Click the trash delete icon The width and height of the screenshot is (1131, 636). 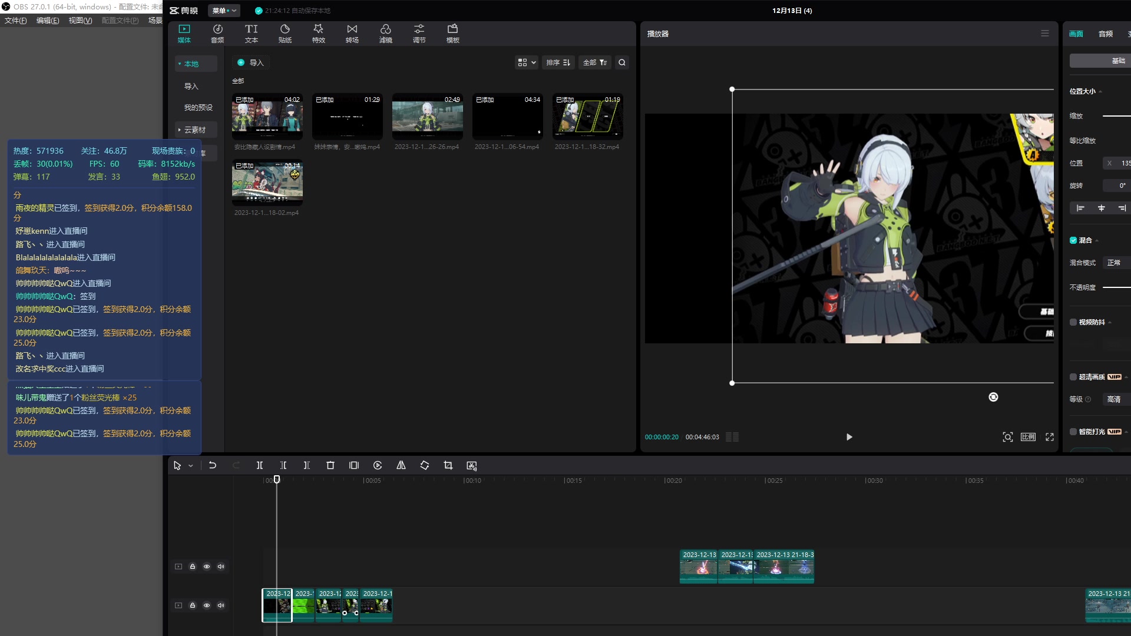click(x=330, y=465)
